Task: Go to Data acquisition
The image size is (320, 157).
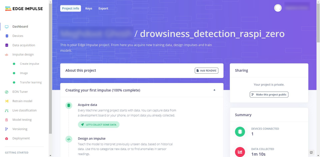Action: tap(24, 45)
